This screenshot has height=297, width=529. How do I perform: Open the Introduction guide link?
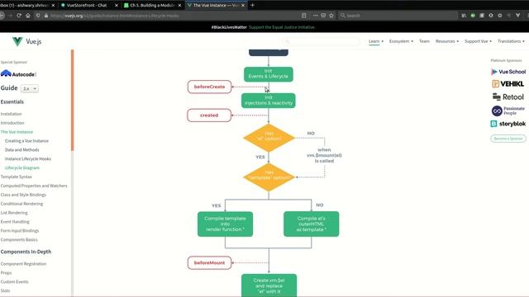point(12,123)
